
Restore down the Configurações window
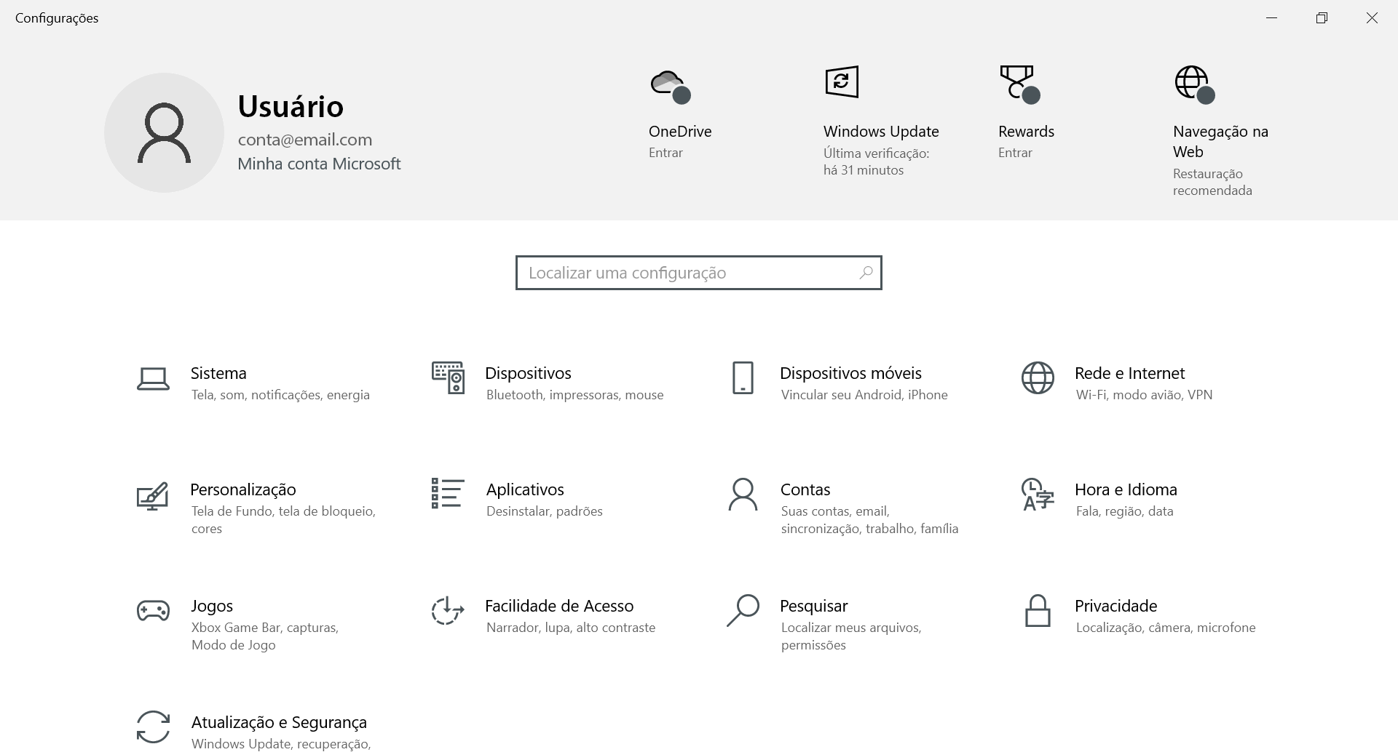pos(1322,18)
